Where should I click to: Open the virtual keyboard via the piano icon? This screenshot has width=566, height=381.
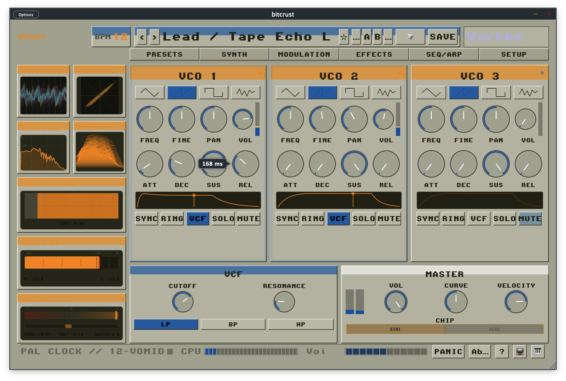537,352
